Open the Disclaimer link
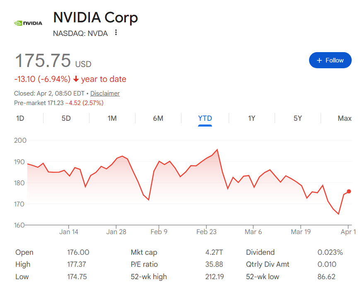This screenshot has height=292, width=360. pyautogui.click(x=105, y=93)
